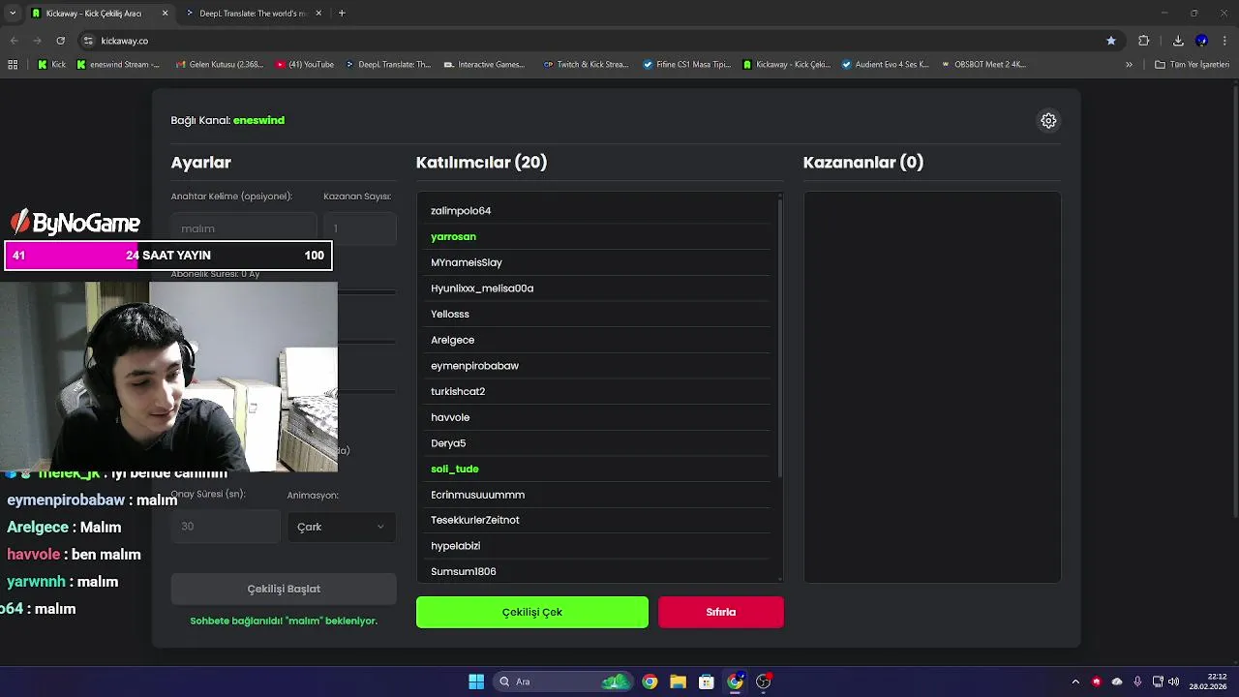Click the eneswind channel name
Image resolution: width=1239 pixels, height=697 pixels.
coord(258,120)
